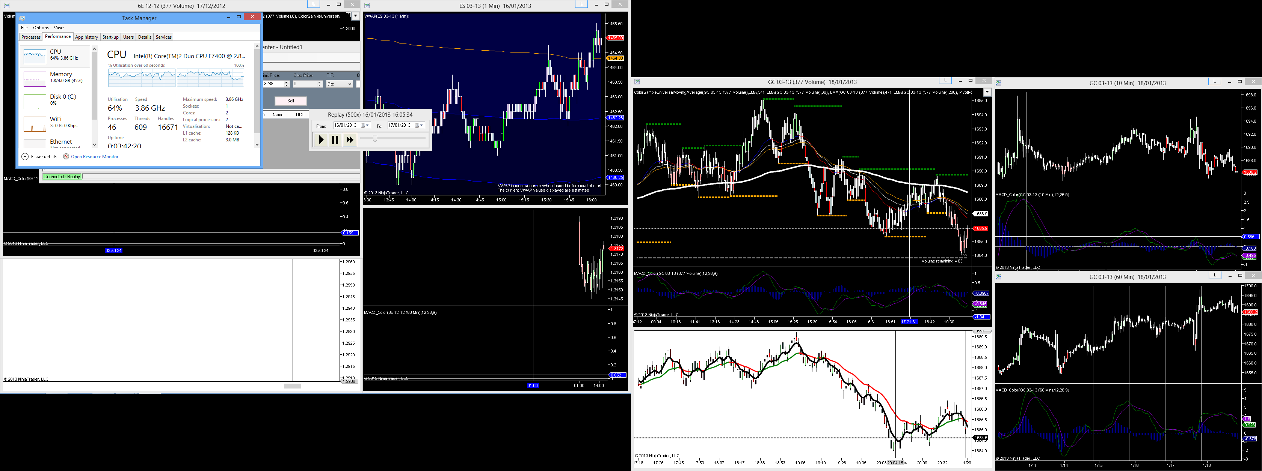Toggle L link button on GC 60 Min chart
This screenshot has height=471, width=1262.
pos(1214,275)
